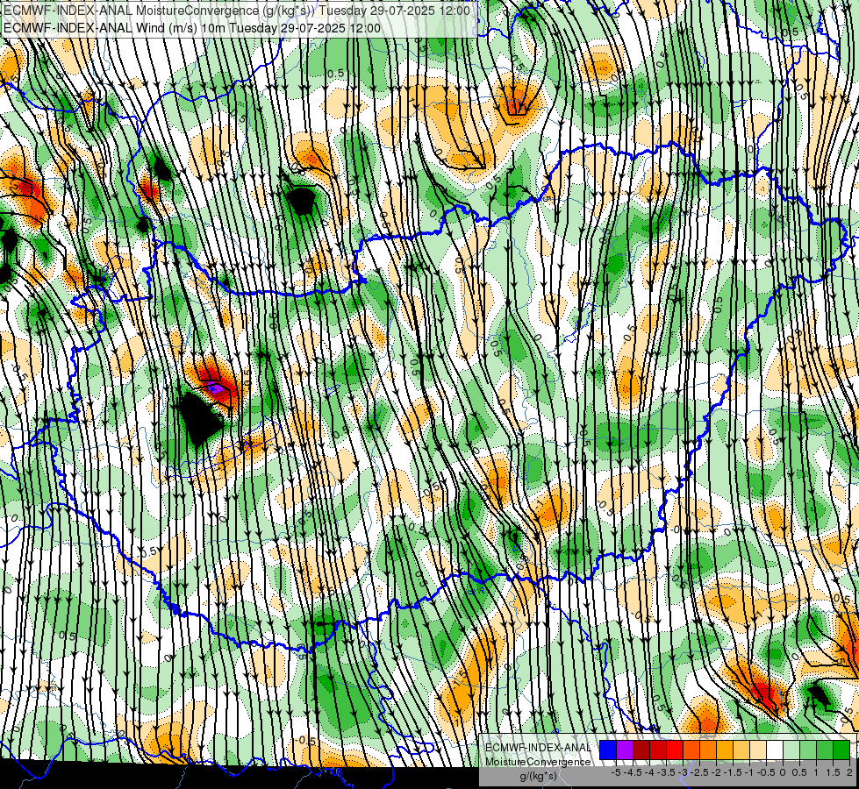The width and height of the screenshot is (859, 789).
Task: Click the red-orange swatch (-3 to -2.5)
Action: coord(691,750)
